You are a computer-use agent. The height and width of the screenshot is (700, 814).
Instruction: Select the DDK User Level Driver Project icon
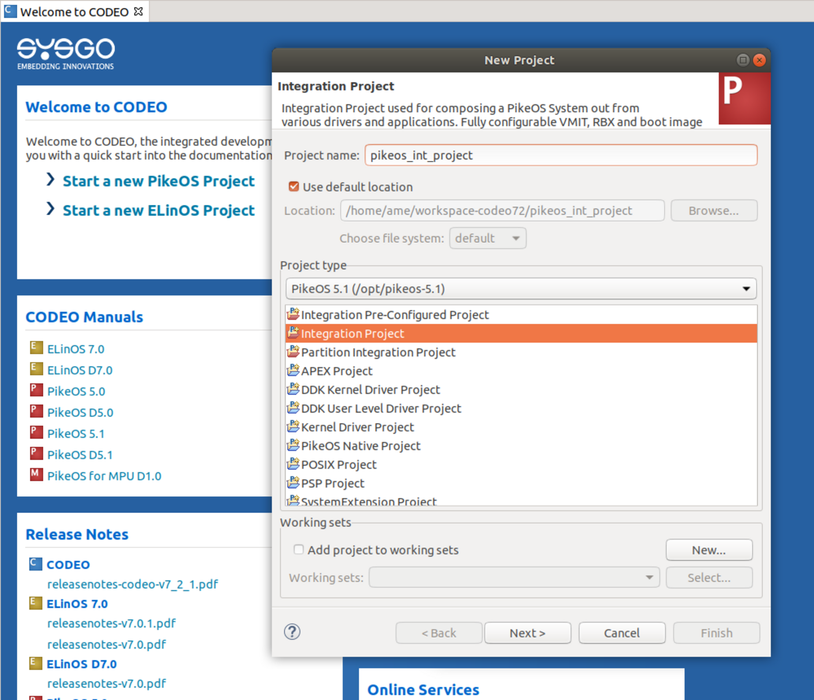[x=293, y=408]
